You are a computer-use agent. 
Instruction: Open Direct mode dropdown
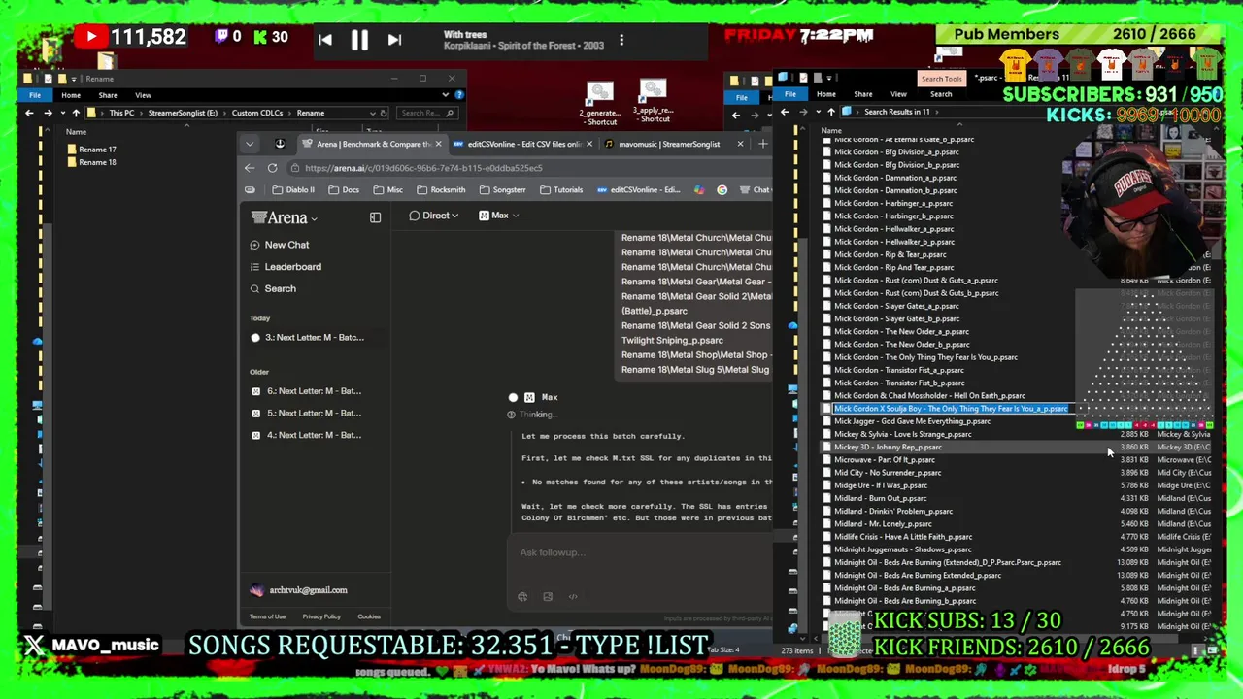pyautogui.click(x=433, y=216)
